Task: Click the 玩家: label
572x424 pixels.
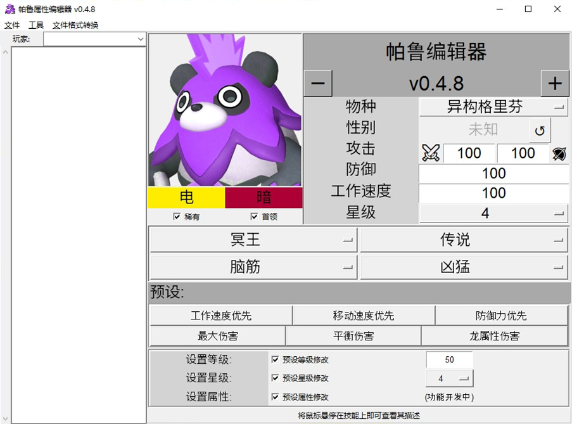Action: pyautogui.click(x=21, y=39)
